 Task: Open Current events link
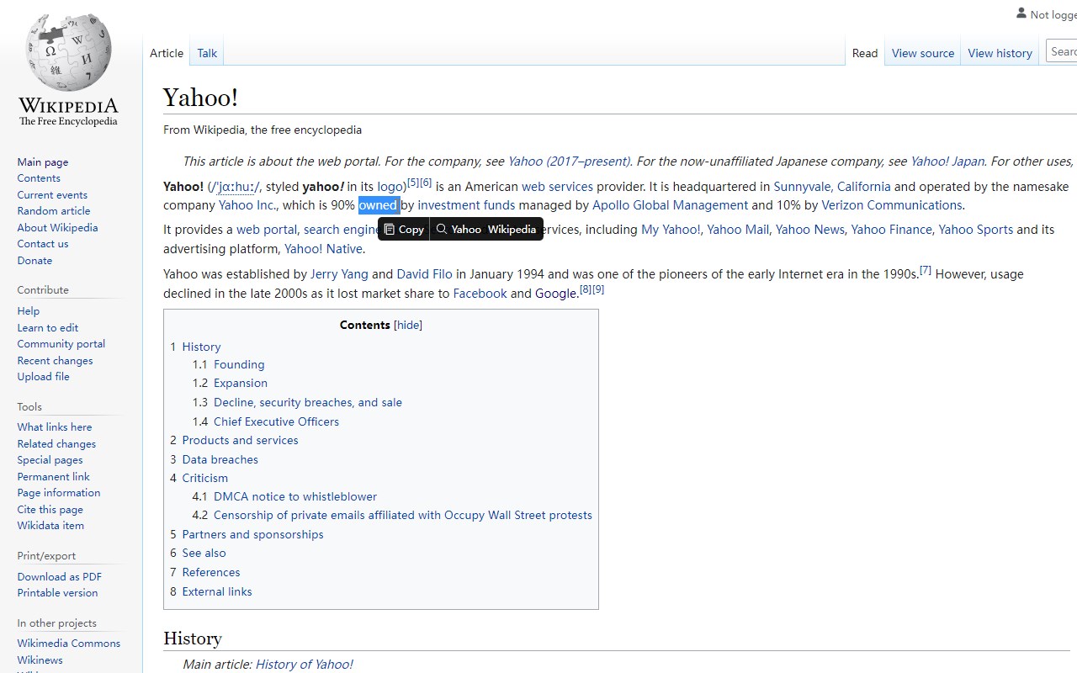[52, 195]
